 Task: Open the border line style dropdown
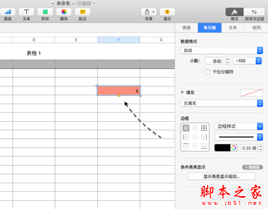click(x=239, y=137)
